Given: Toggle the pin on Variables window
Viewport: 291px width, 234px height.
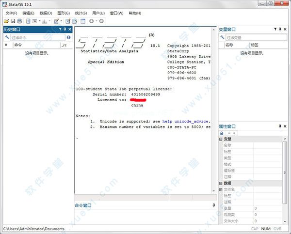Looking at the screenshot, I should coord(280,29).
